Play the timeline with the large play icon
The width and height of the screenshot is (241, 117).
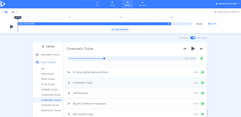[x=12, y=26]
